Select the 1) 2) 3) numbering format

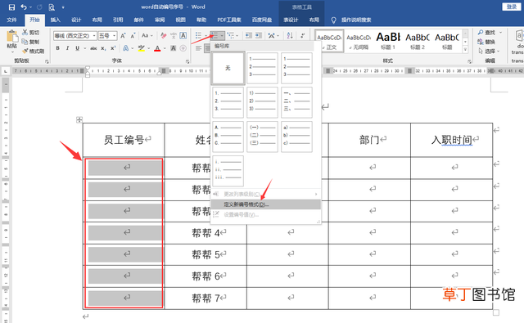[262, 102]
